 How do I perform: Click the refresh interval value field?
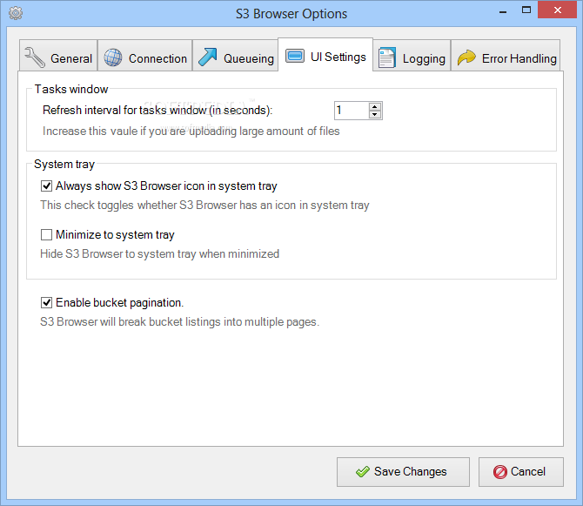click(x=352, y=111)
